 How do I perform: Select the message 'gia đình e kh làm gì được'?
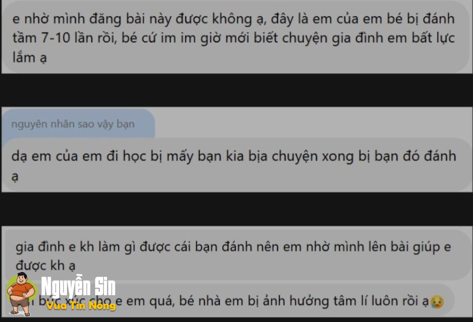[x=236, y=255]
